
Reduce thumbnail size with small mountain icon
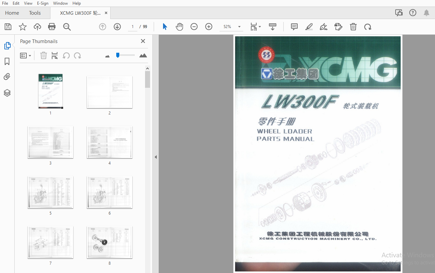point(107,56)
